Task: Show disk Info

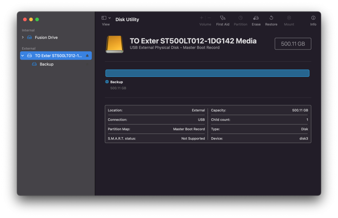Action: [x=313, y=21]
